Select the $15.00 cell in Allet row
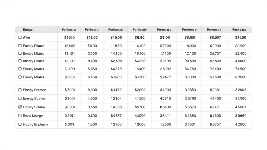 point(116,37)
